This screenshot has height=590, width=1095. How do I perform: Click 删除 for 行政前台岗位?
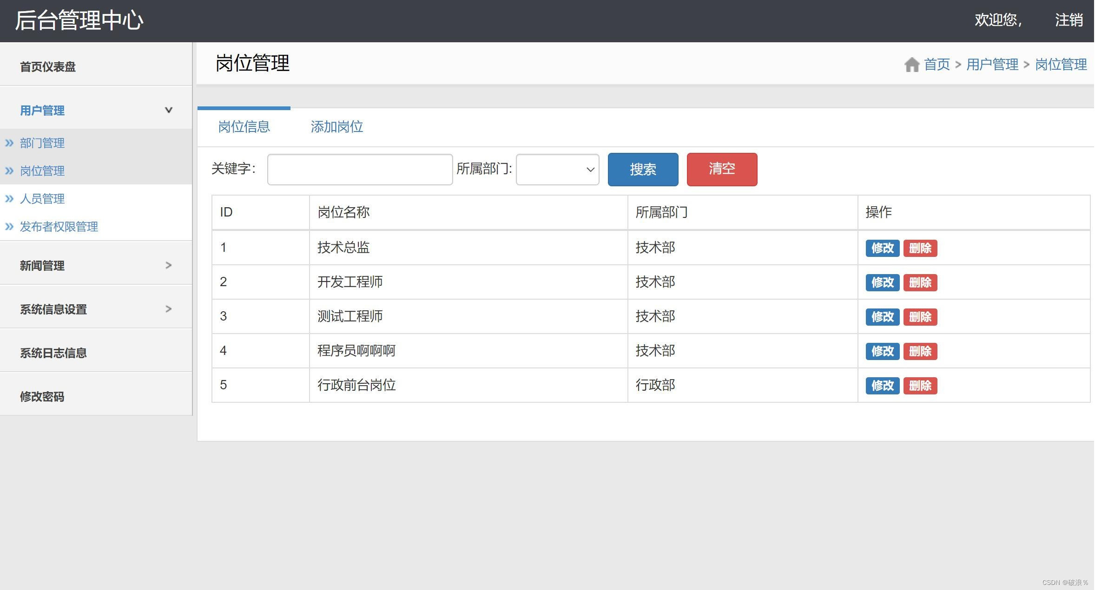point(920,386)
